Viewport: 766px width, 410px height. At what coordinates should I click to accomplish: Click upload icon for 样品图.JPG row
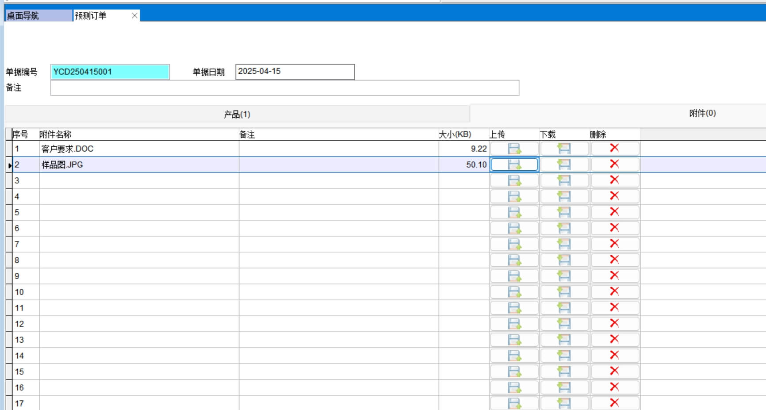514,165
